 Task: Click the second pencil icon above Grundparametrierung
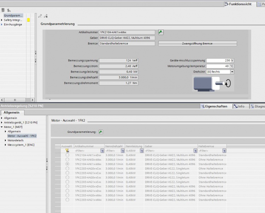tap(46, 16)
